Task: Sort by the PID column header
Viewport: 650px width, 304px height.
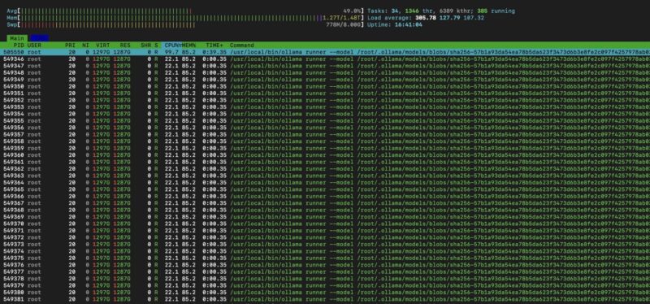Action: [18, 45]
